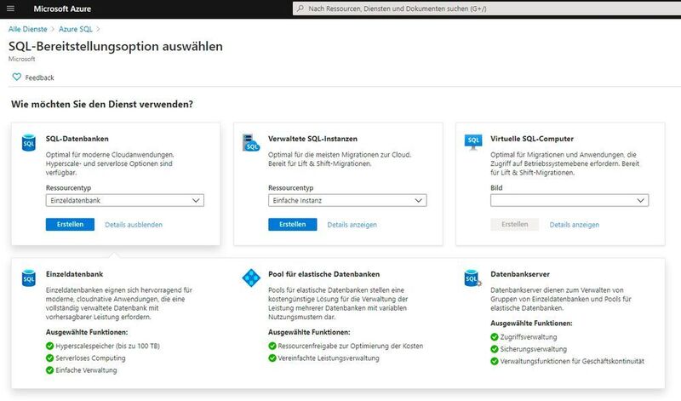681x401 pixels.
Task: Click the SQL-Datenbanken heading
Action: click(77, 139)
